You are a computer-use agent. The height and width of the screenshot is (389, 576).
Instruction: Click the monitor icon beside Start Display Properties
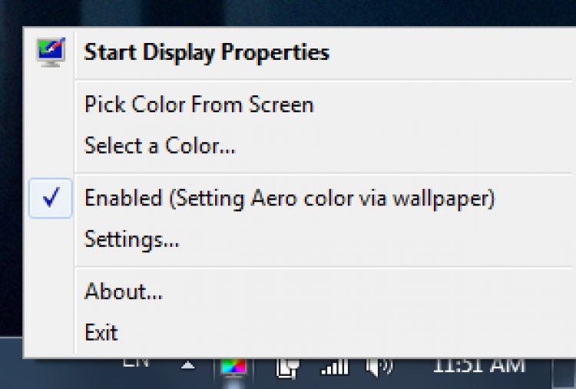tap(51, 52)
